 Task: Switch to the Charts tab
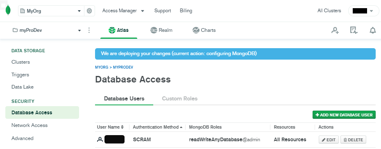click(x=204, y=30)
